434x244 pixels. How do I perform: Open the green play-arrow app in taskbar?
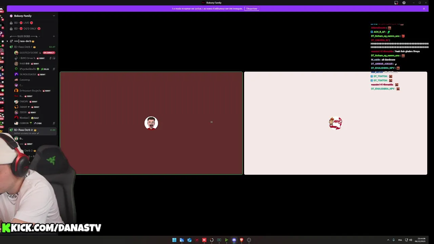click(226, 240)
